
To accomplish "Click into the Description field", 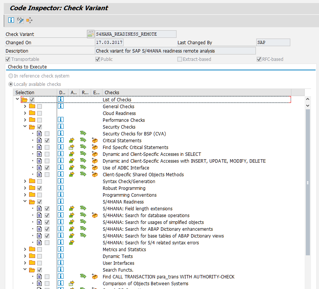I will point(175,51).
